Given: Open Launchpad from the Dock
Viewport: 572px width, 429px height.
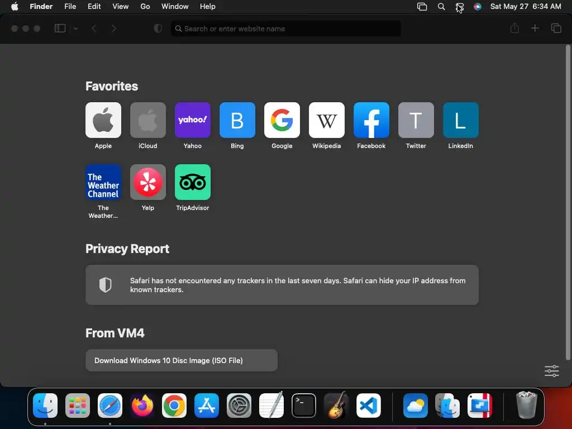Looking at the screenshot, I should click(x=78, y=406).
